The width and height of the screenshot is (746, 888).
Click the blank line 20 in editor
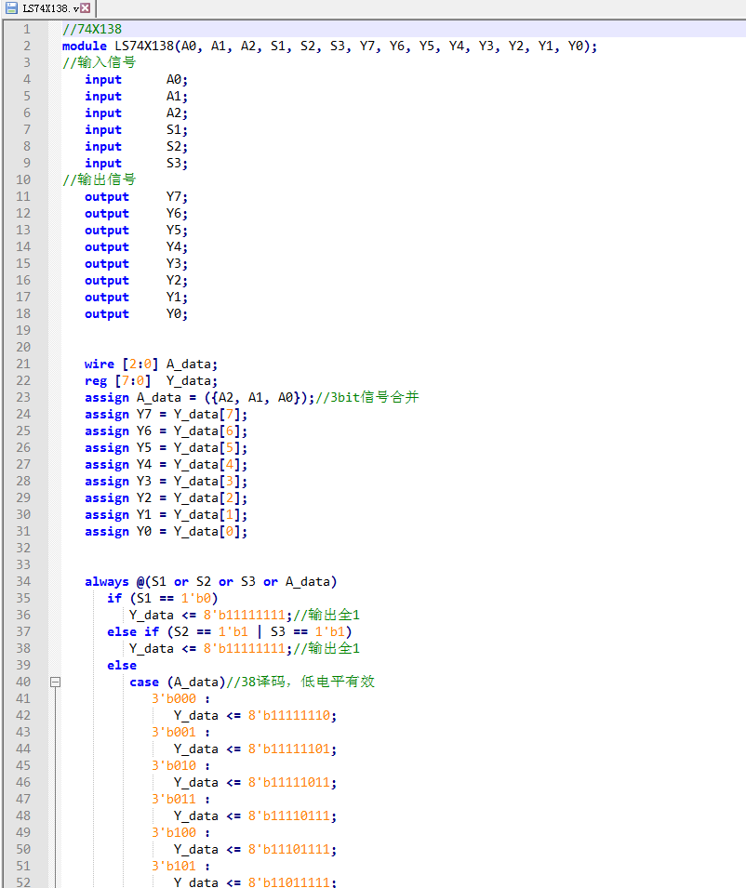click(x=279, y=347)
